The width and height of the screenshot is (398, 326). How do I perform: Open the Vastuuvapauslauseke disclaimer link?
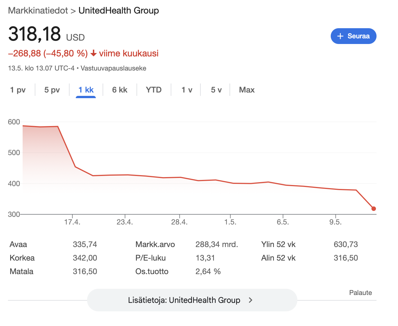pyautogui.click(x=113, y=68)
